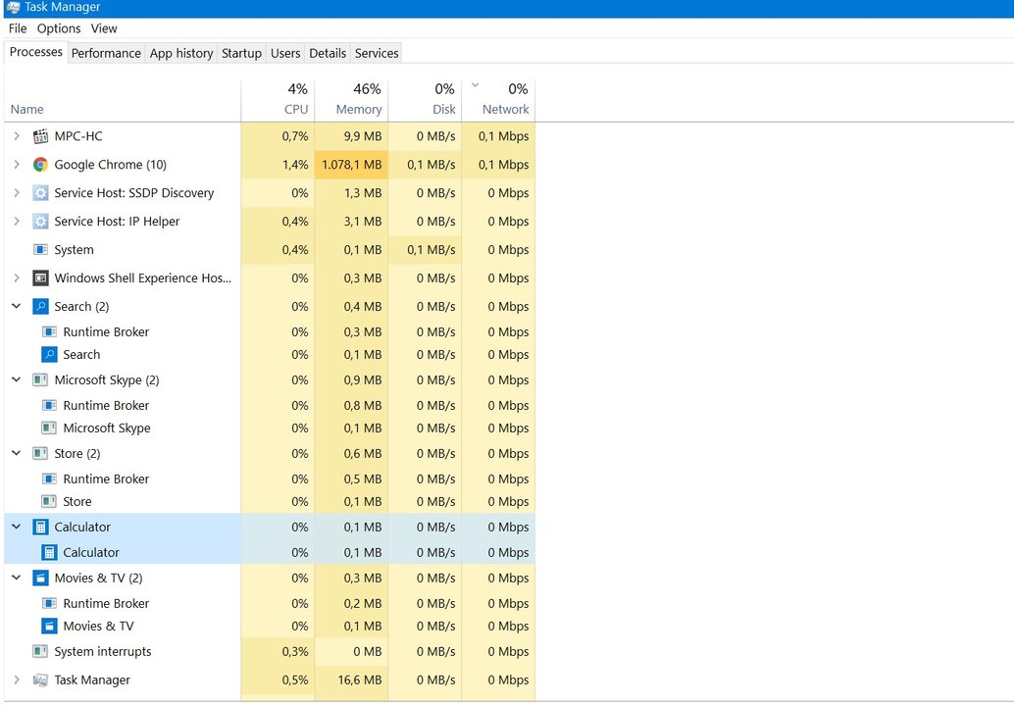
Task: Expand Service Host: IP Helper
Action: (17, 222)
